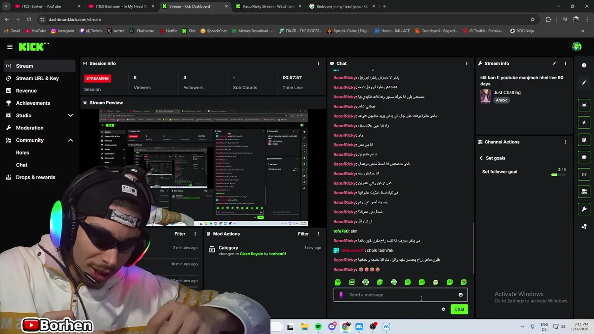The image size is (594, 334).
Task: Toggle the chat bubble widget in right rail
Action: (x=584, y=157)
